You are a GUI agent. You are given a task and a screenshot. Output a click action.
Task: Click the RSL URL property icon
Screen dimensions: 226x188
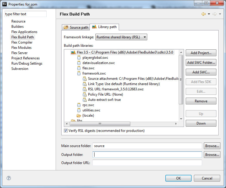85,89
